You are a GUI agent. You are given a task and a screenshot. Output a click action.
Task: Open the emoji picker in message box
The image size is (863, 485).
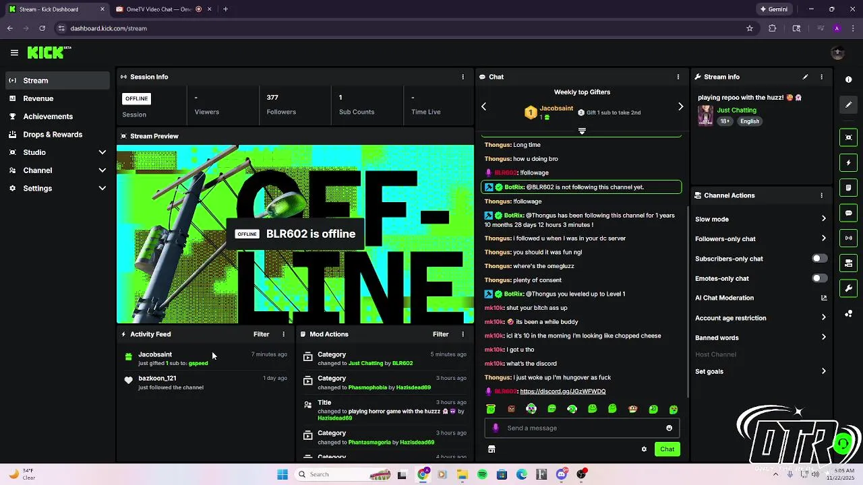[x=669, y=428]
